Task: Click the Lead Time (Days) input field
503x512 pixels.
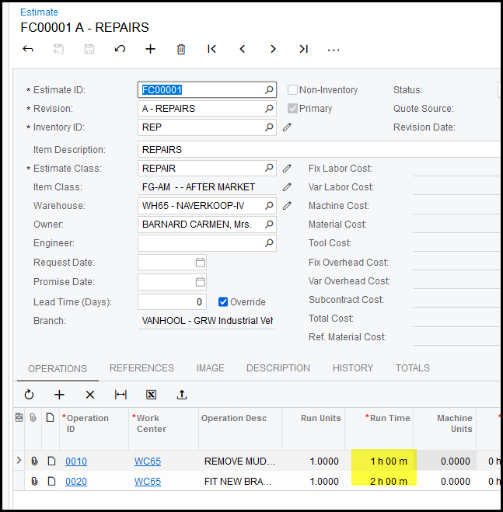Action: [172, 301]
